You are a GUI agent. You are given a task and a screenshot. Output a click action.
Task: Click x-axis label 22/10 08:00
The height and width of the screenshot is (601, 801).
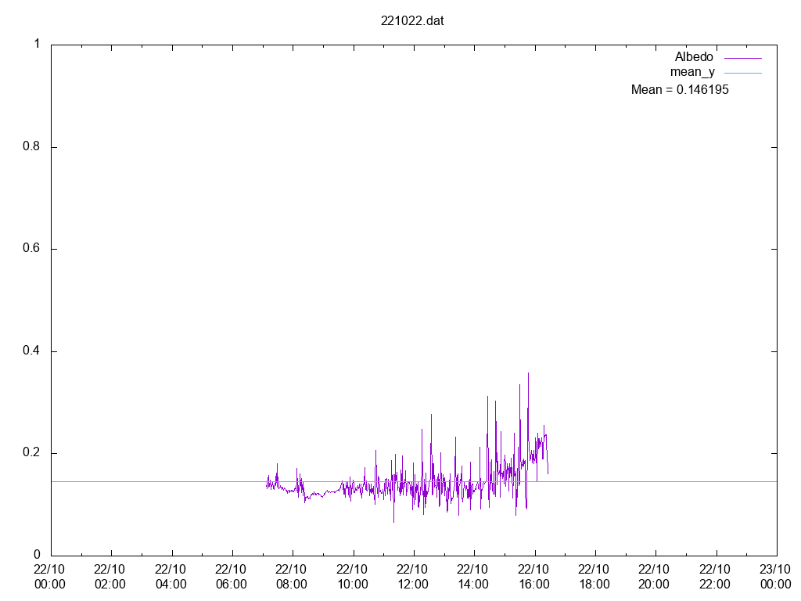pyautogui.click(x=292, y=577)
